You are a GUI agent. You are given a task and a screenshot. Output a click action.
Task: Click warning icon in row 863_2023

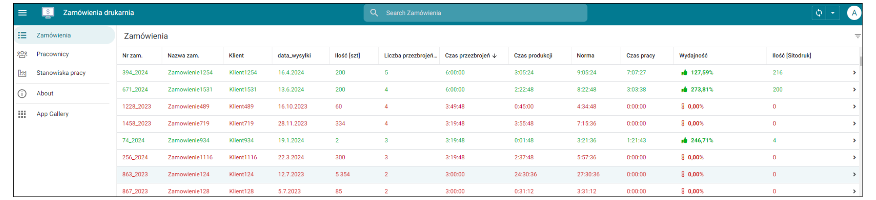point(683,174)
